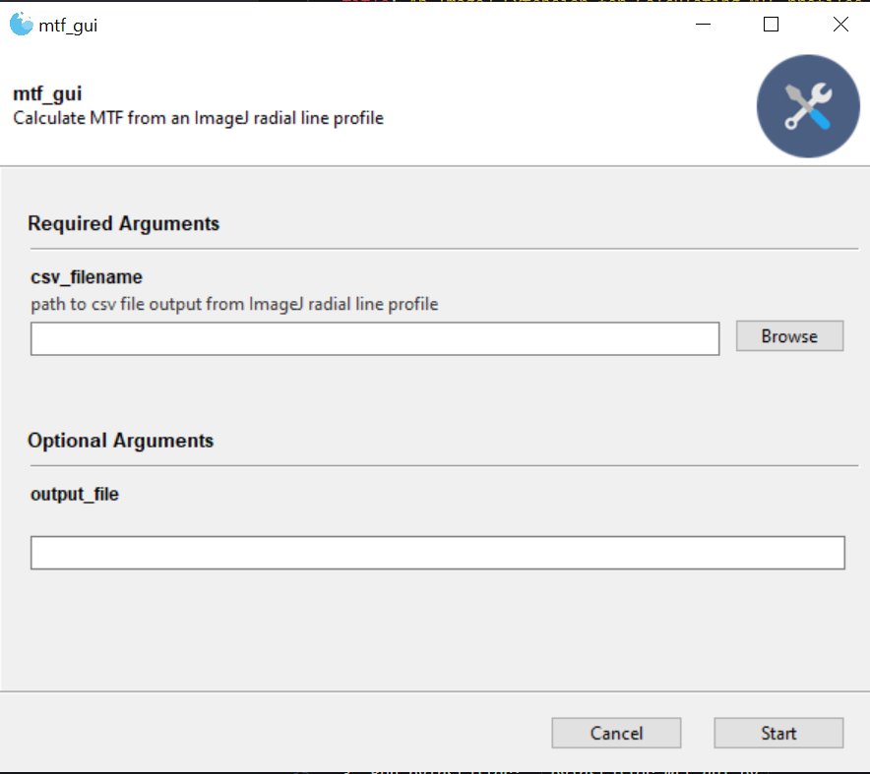Click the Browse button for csv_filename

tap(789, 336)
